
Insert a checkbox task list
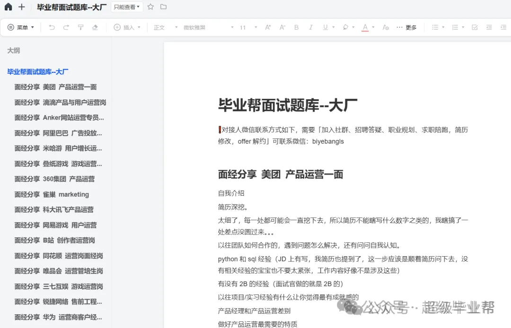click(x=475, y=27)
